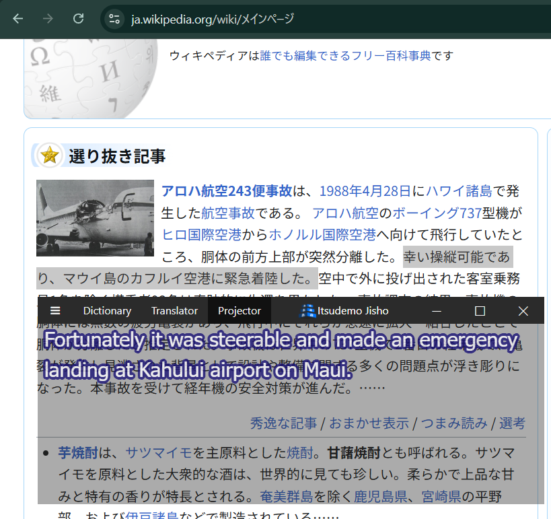551x519 pixels.
Task: Open the 1988年 link
Action: 340,191
